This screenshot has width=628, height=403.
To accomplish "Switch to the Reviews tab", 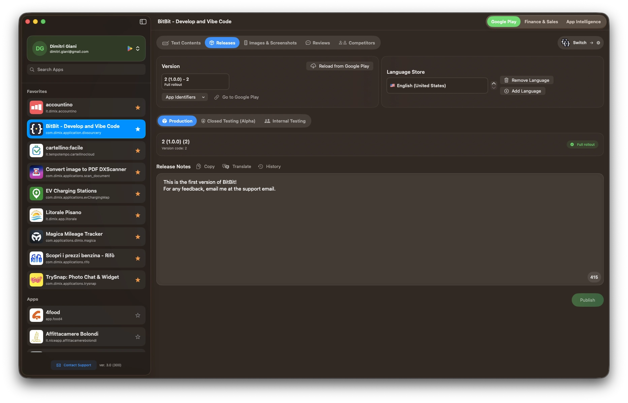I will click(x=318, y=43).
